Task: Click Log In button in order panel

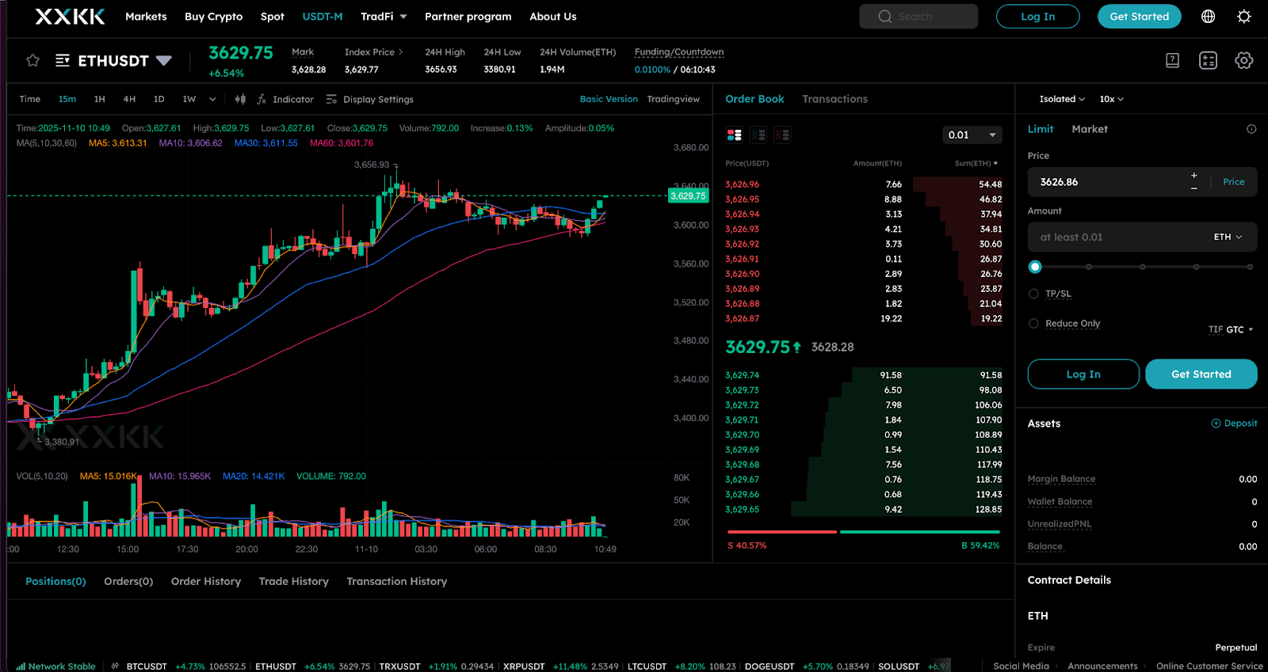Action: 1083,374
